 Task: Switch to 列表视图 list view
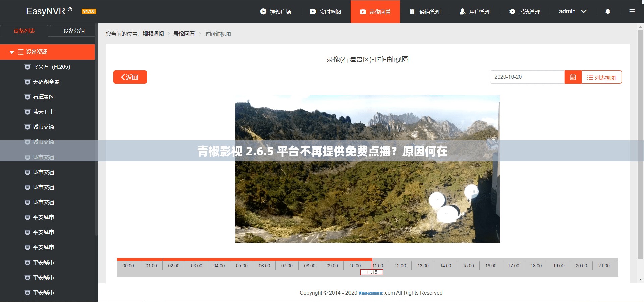click(601, 77)
